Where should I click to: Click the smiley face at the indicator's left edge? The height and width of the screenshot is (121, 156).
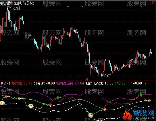2,103
